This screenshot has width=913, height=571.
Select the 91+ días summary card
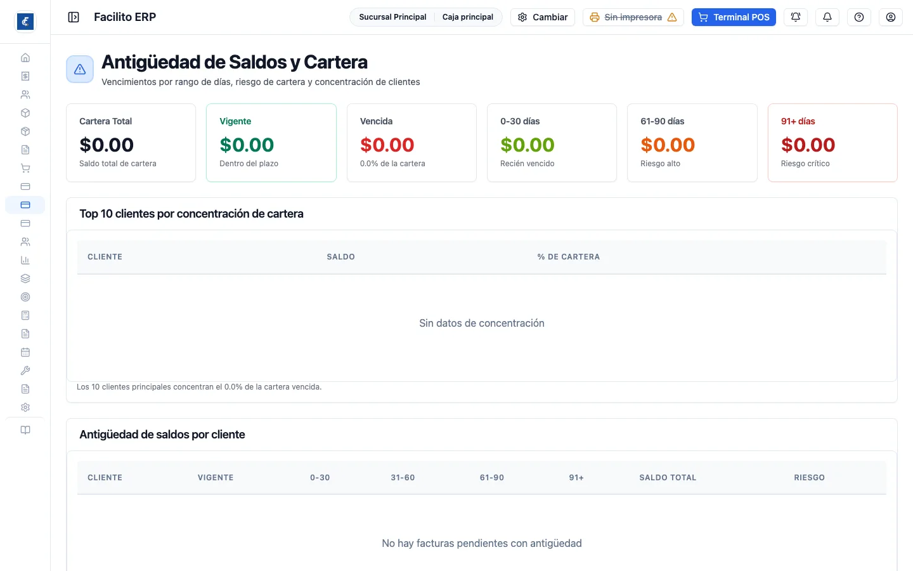[832, 143]
